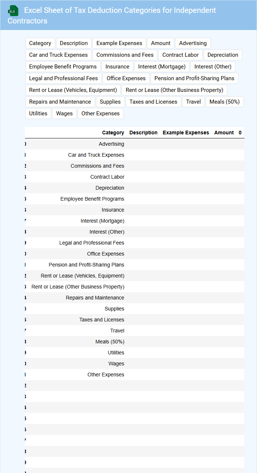
Task: Select the Contract Labor tag
Action: point(180,55)
